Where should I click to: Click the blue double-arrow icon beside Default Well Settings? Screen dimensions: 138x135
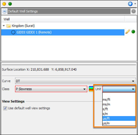tap(4, 11)
